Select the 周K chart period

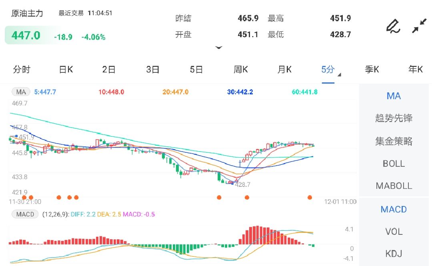(x=240, y=70)
